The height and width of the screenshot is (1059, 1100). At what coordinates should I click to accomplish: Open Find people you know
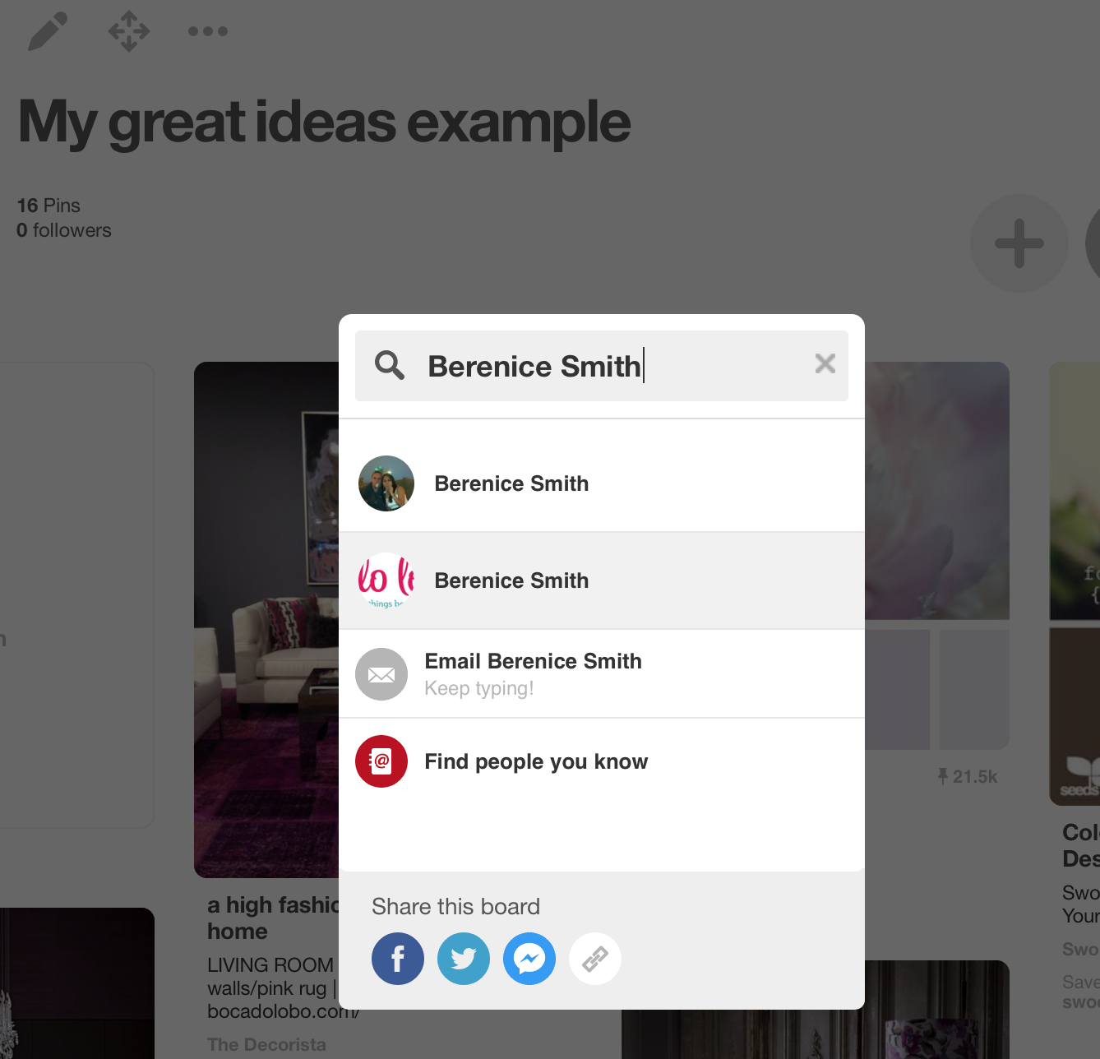coord(602,761)
